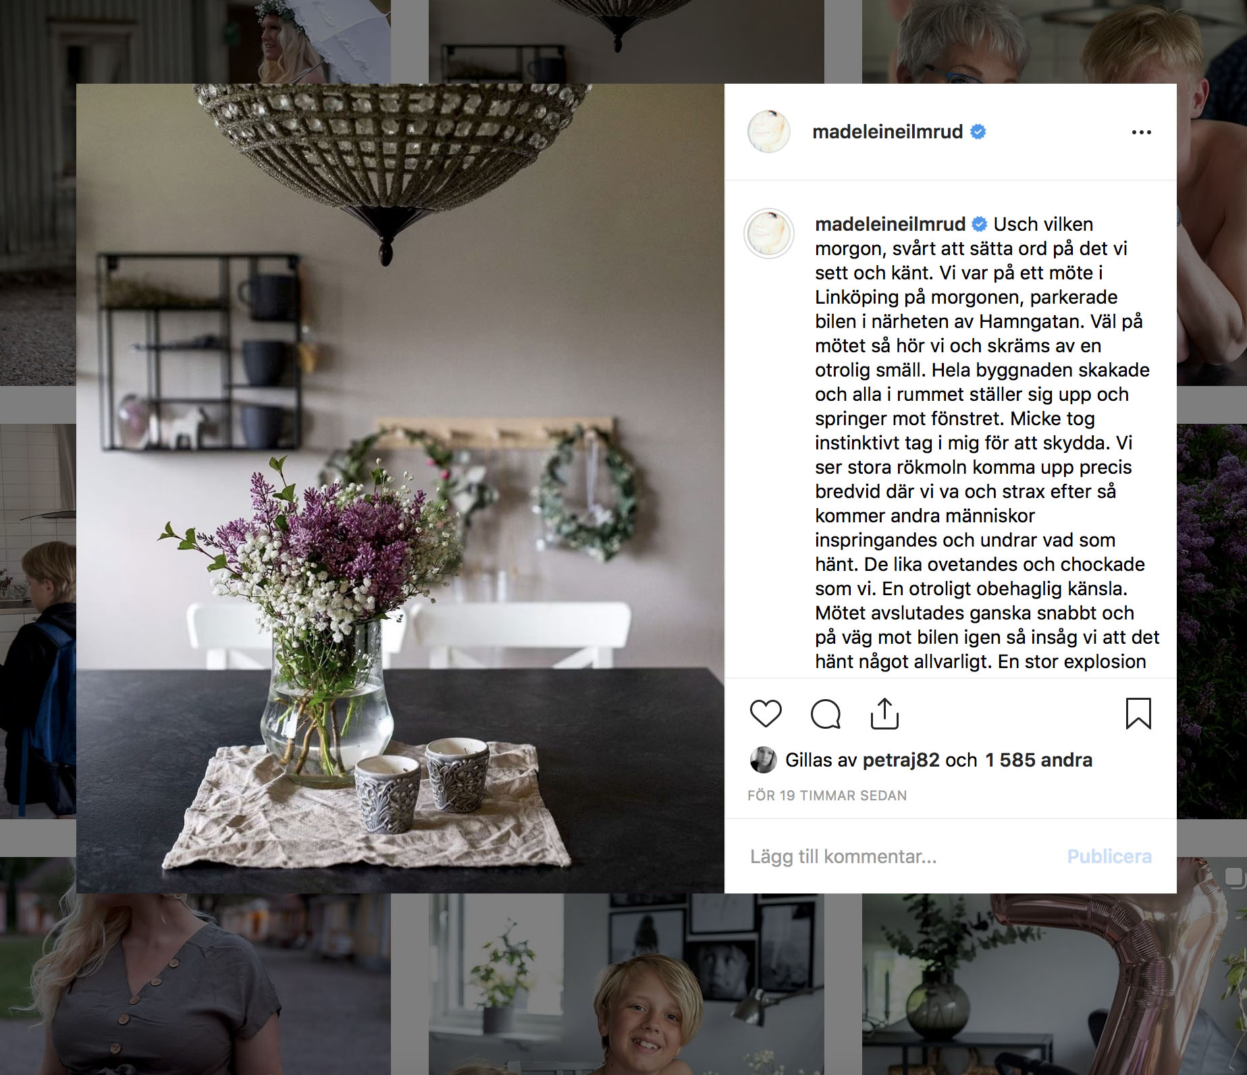
Task: Open background thumbnail of smiling blond boy
Action: (626, 985)
